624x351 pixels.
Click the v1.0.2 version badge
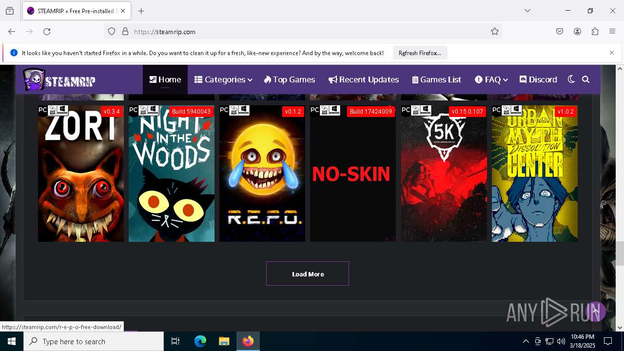(x=565, y=112)
